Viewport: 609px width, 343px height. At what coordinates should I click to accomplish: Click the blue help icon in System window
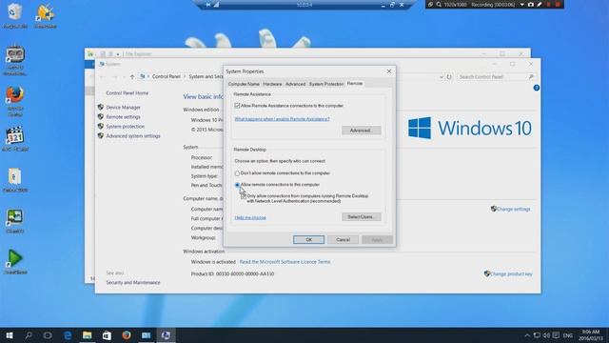coord(537,88)
